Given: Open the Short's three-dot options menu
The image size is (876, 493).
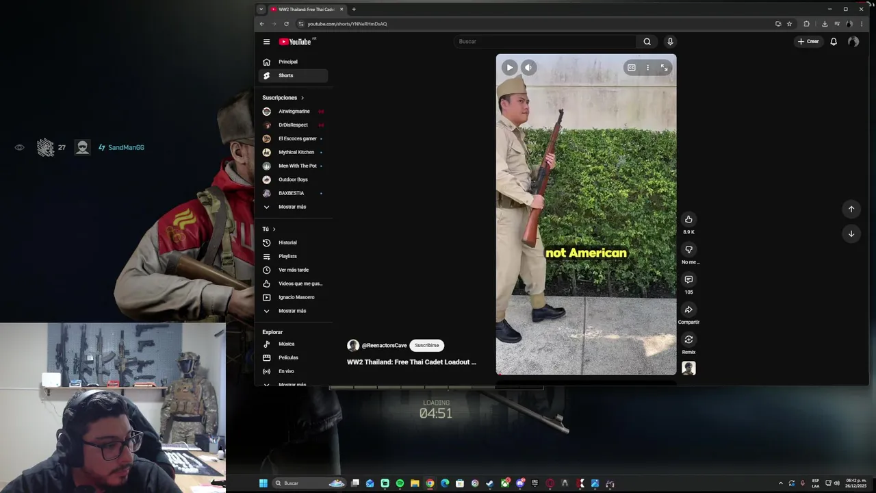Looking at the screenshot, I should (647, 68).
